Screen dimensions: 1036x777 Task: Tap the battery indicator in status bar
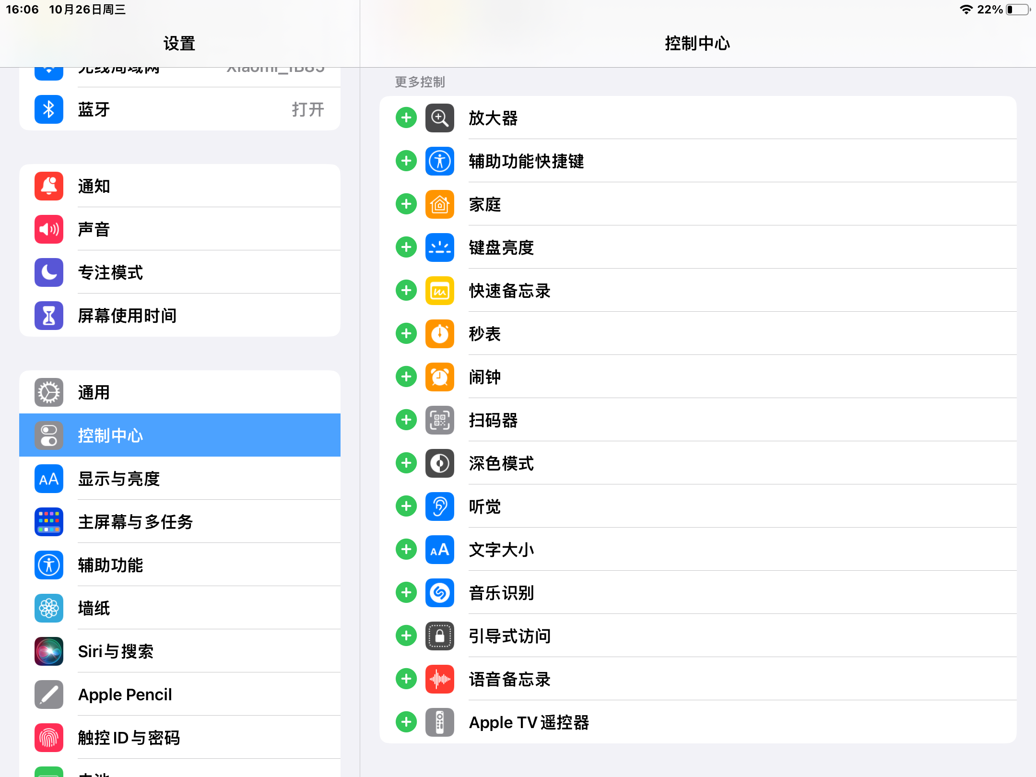[x=1018, y=10]
